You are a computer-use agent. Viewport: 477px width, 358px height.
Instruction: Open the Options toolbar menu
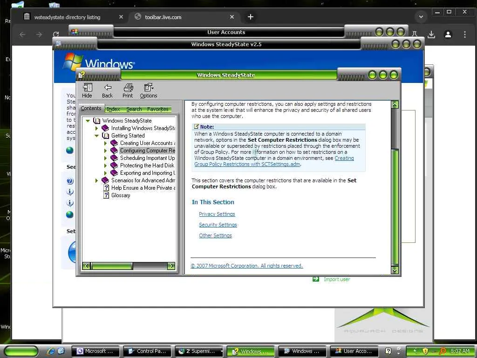click(x=149, y=91)
